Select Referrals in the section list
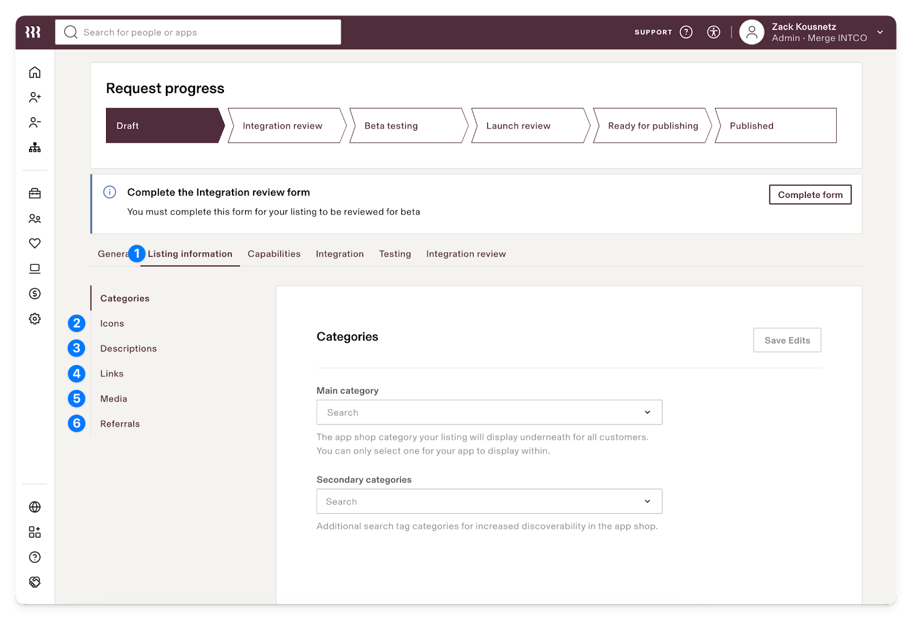912x620 pixels. coord(120,424)
